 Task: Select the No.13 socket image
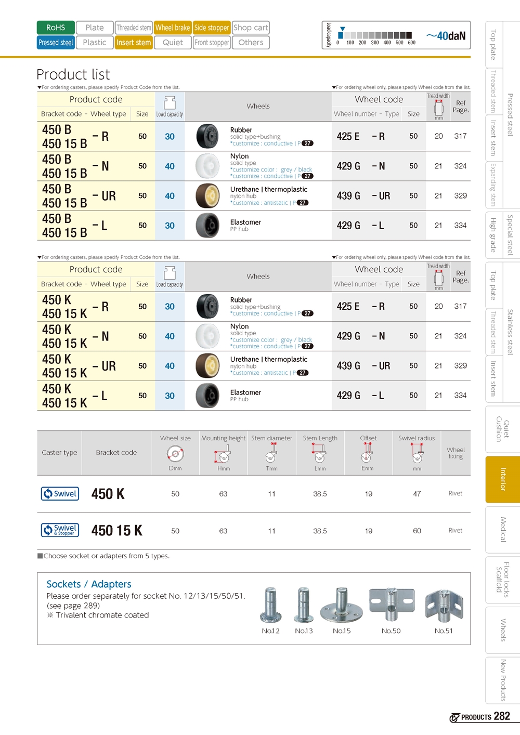(304, 605)
